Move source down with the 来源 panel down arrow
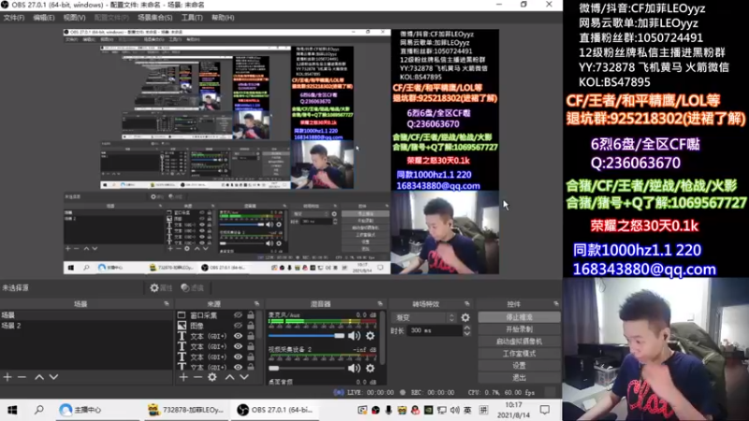The width and height of the screenshot is (749, 421). [x=244, y=377]
